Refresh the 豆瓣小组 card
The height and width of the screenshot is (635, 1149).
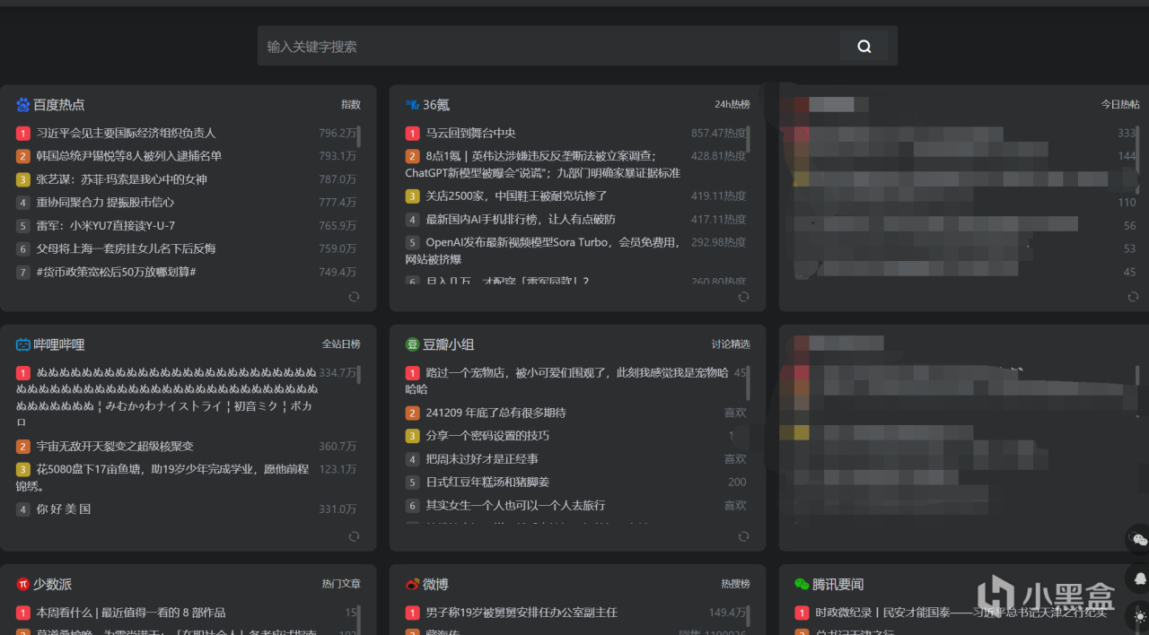coord(743,536)
